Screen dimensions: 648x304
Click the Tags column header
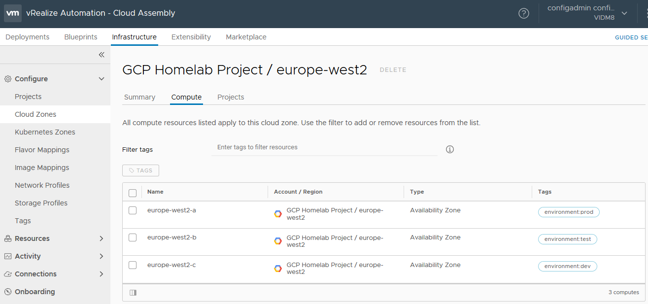545,192
